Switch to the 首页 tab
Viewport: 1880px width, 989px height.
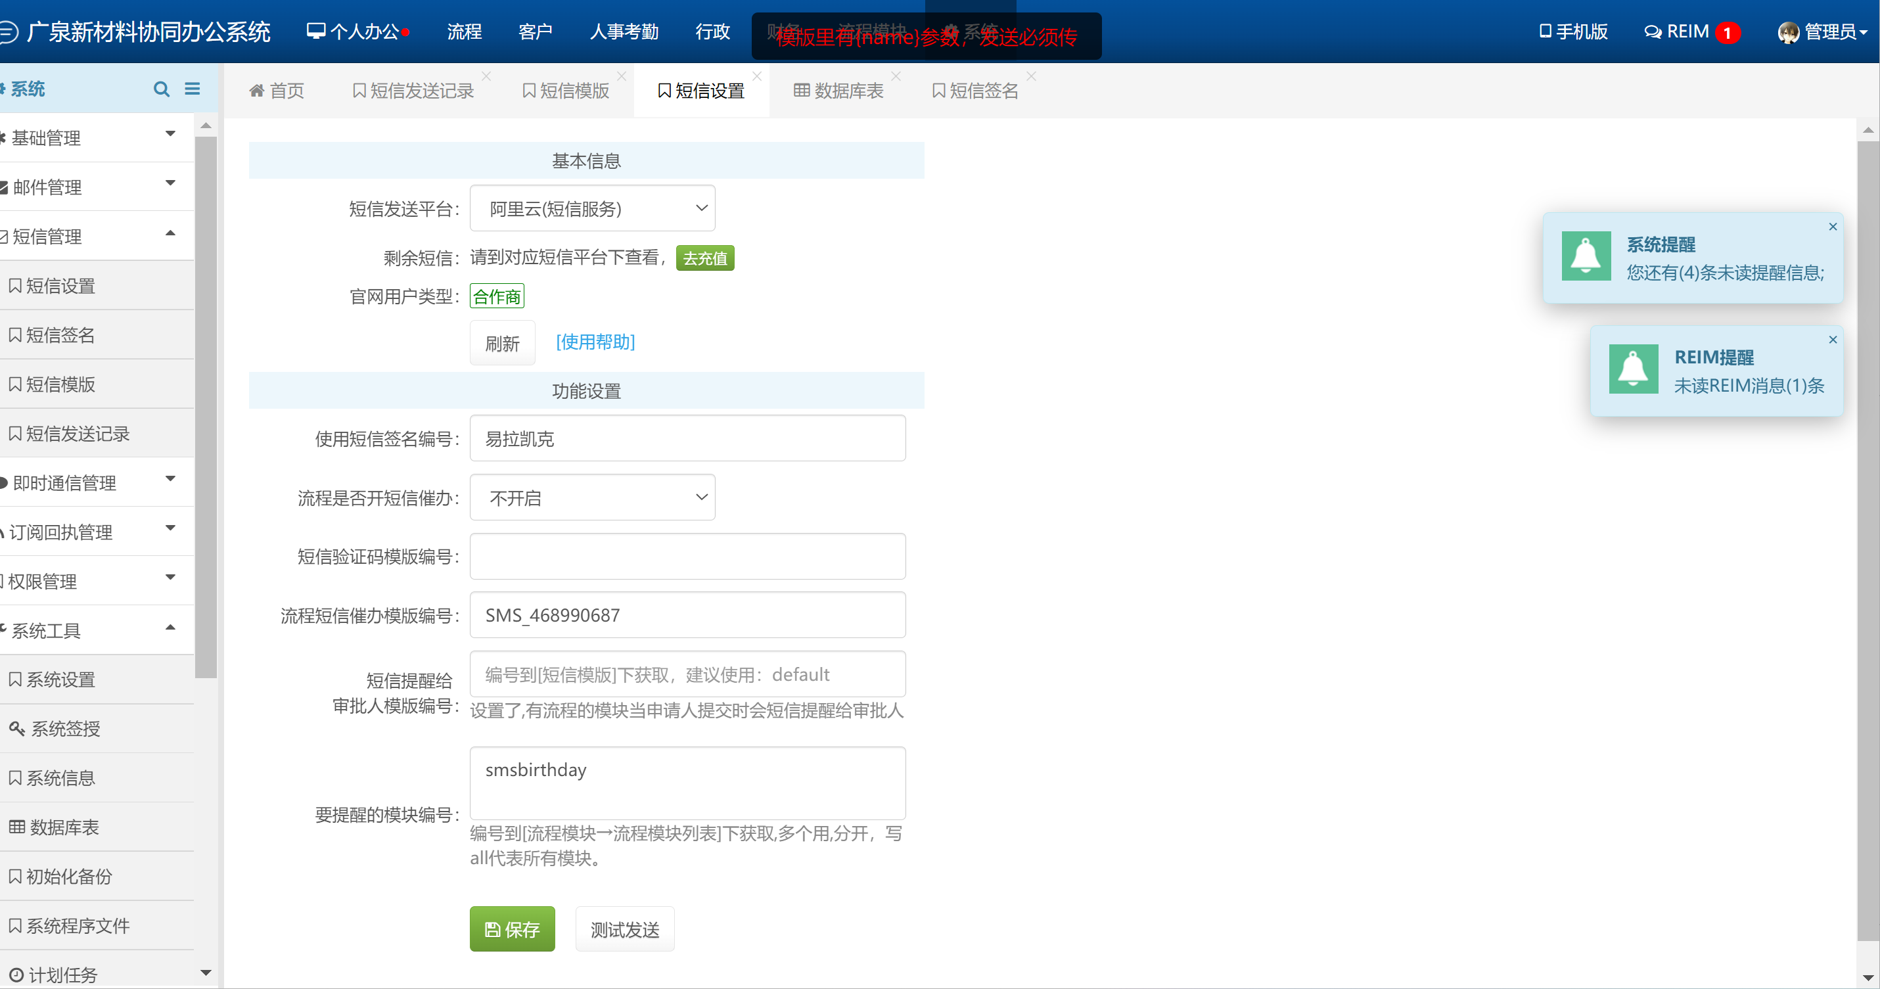tap(277, 91)
